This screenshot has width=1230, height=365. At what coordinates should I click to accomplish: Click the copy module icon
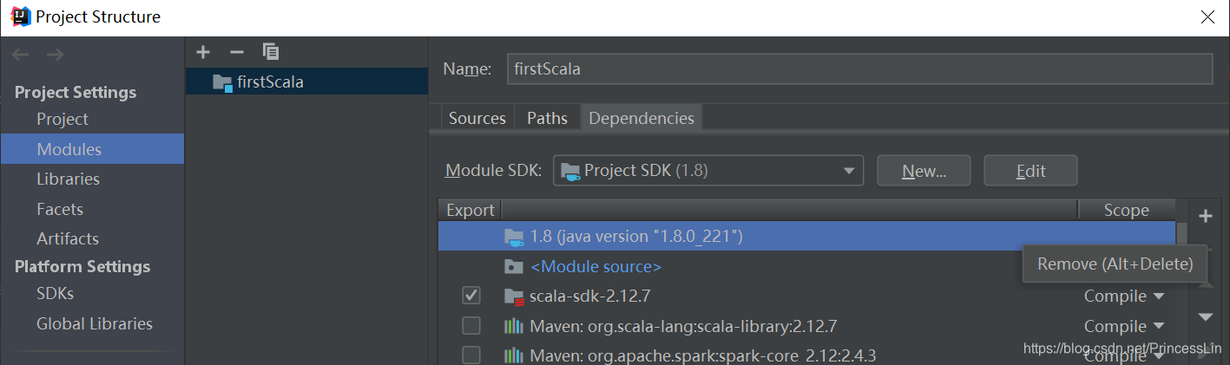[270, 52]
